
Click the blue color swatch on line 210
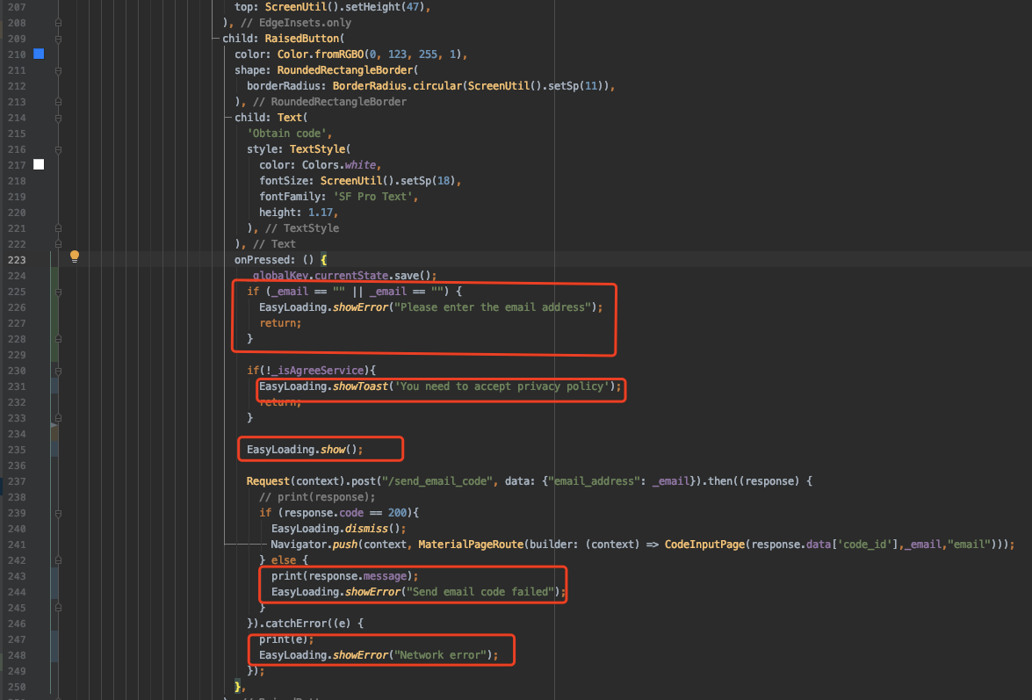[39, 54]
